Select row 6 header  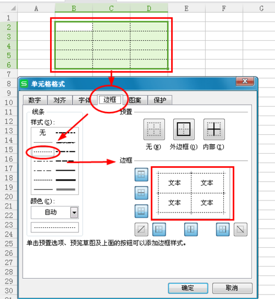(x=9, y=65)
